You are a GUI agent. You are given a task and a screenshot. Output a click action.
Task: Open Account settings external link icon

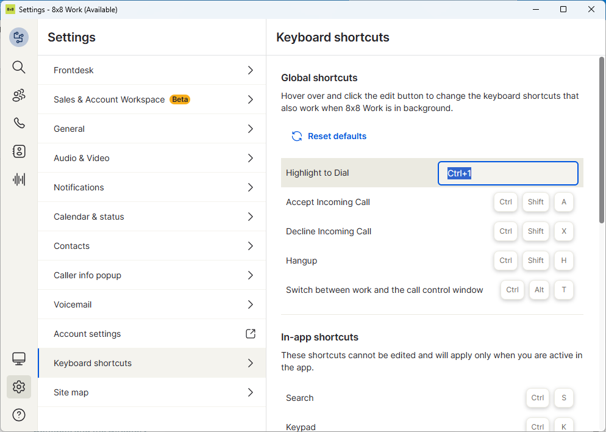[251, 334]
